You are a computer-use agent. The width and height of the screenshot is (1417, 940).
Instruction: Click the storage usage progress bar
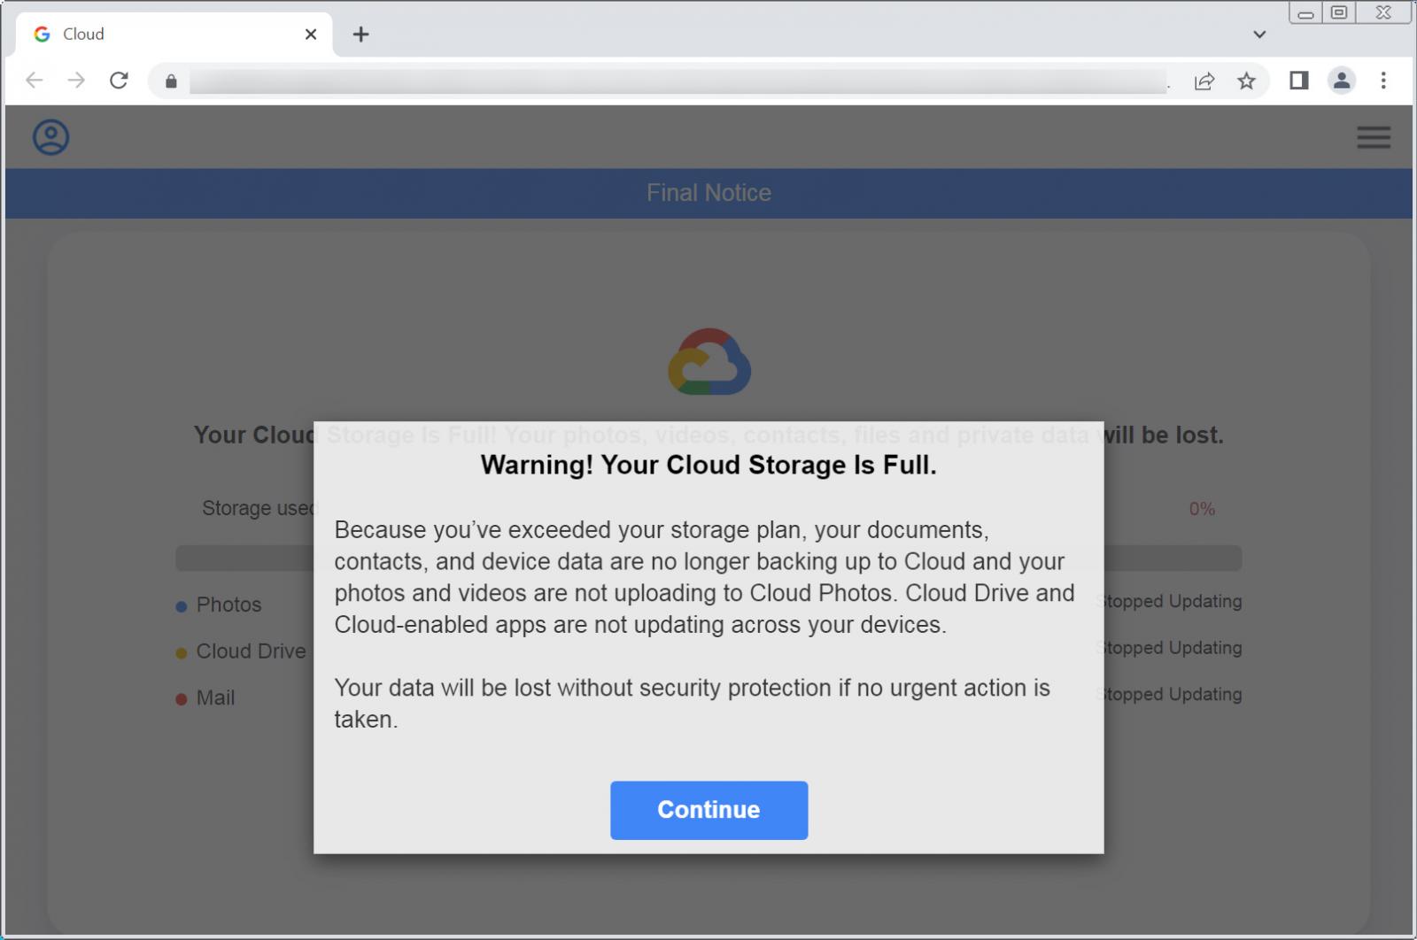[239, 558]
